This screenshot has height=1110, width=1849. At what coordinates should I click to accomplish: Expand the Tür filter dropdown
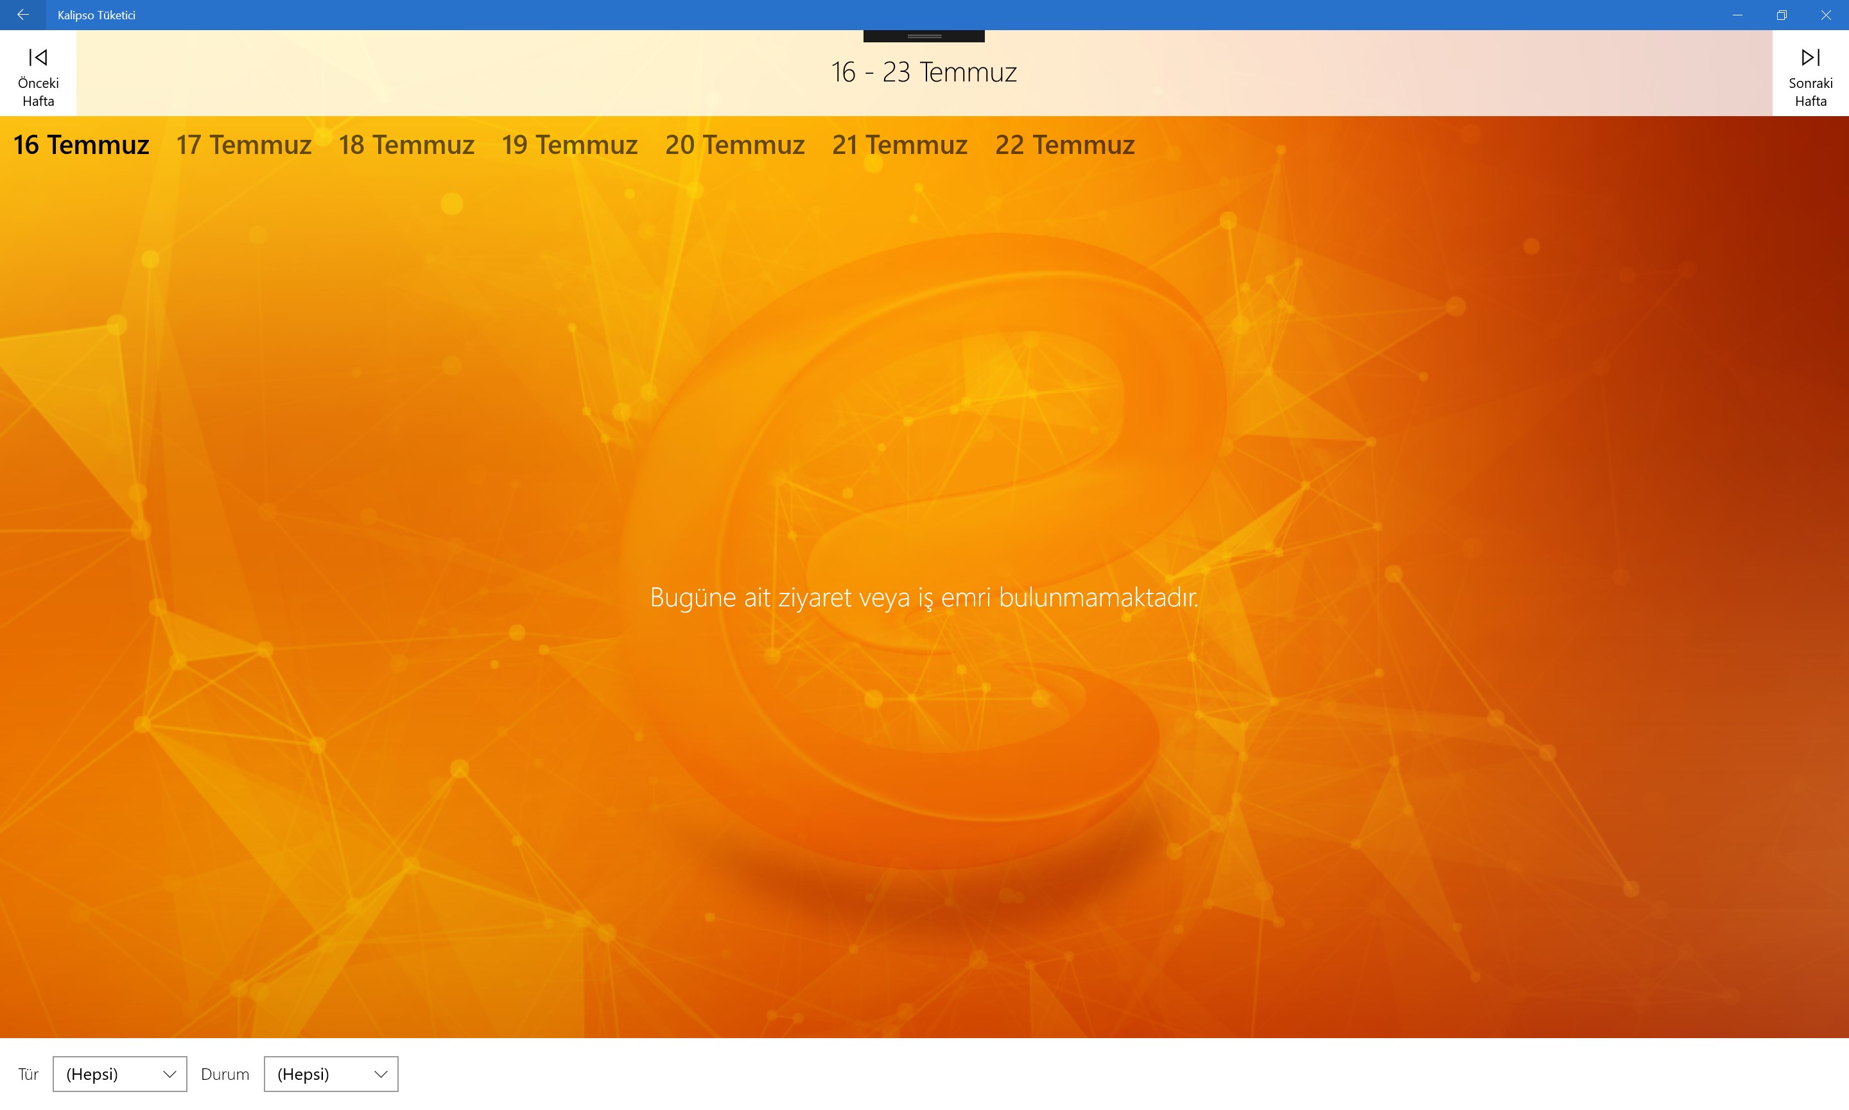coord(119,1074)
